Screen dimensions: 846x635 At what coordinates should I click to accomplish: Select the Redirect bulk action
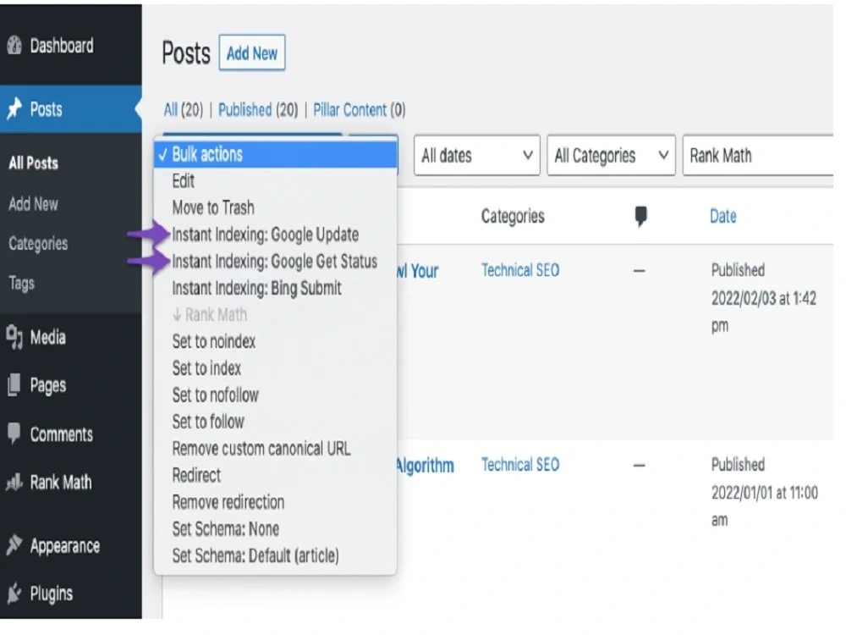pos(276,475)
